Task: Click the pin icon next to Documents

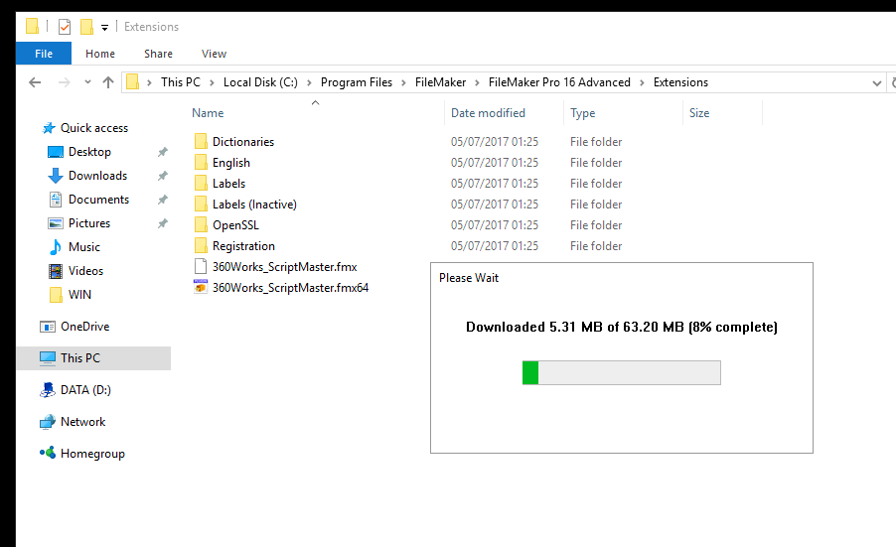Action: click(163, 200)
